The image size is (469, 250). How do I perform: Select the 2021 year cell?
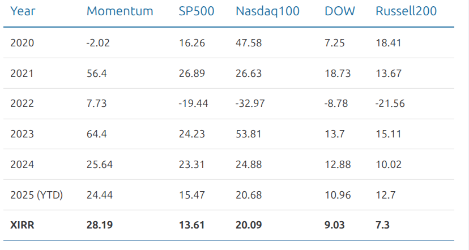coord(22,73)
